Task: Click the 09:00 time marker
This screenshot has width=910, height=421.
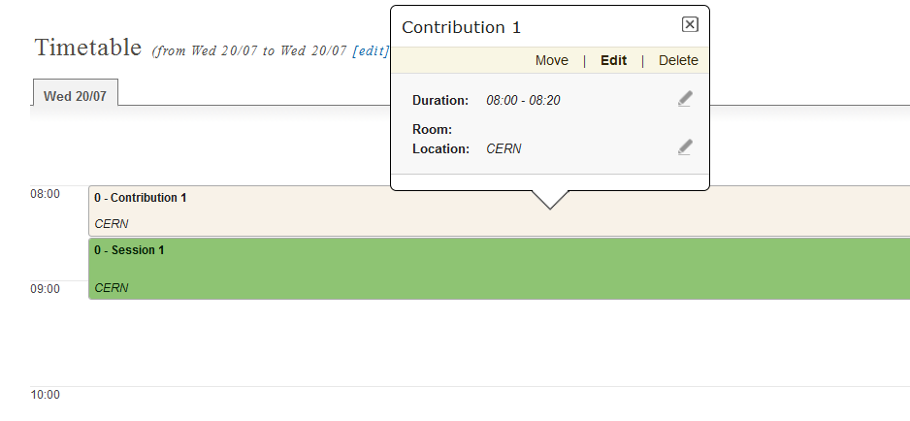Action: tap(46, 289)
